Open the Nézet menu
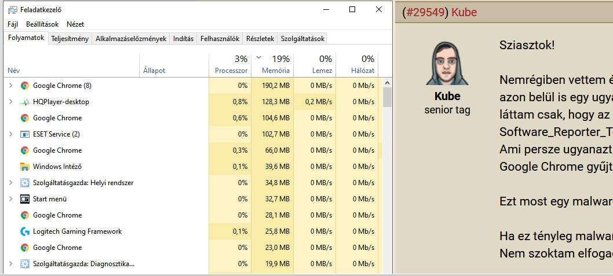Viewport: 613px width, 276px height. pos(75,24)
